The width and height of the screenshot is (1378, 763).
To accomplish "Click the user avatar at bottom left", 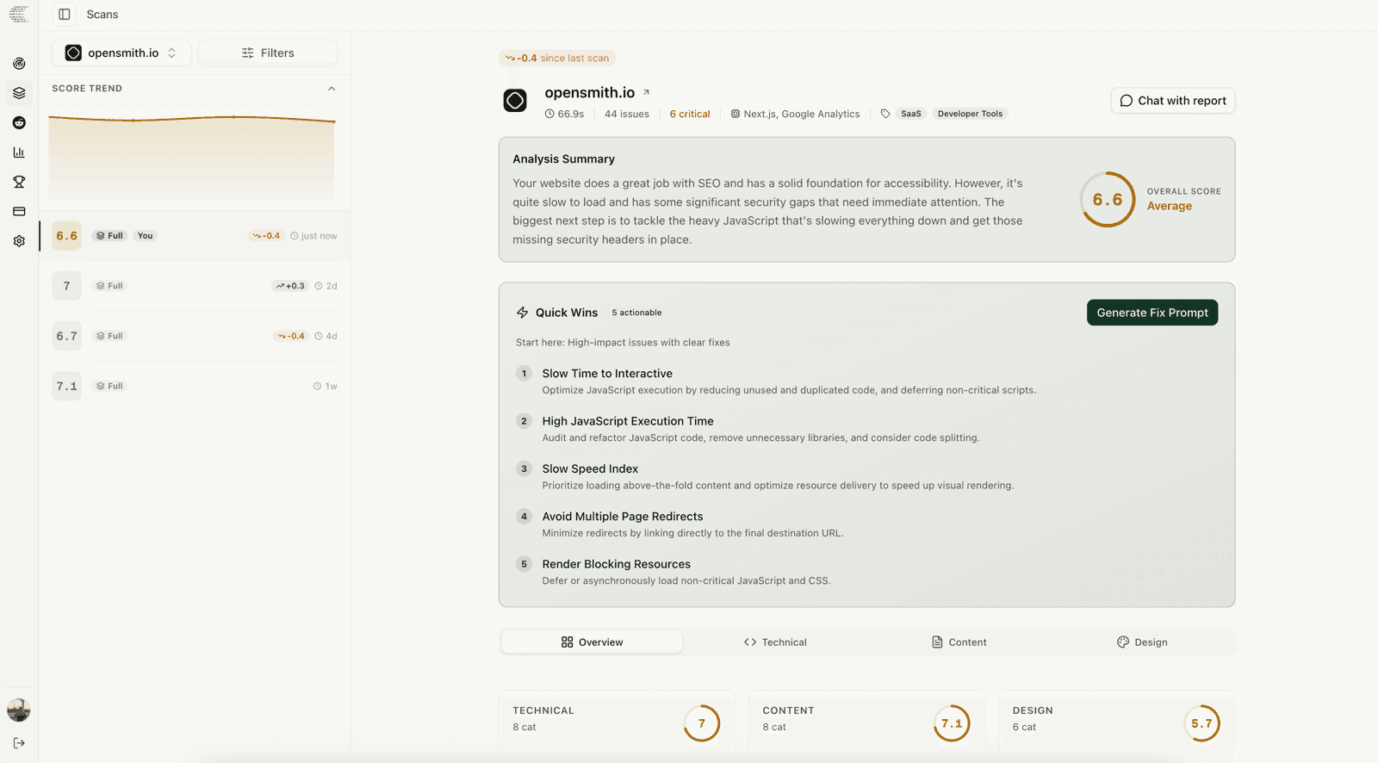I will point(19,710).
